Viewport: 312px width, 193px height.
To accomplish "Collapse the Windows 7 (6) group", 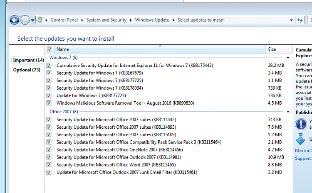I will (288, 58).
